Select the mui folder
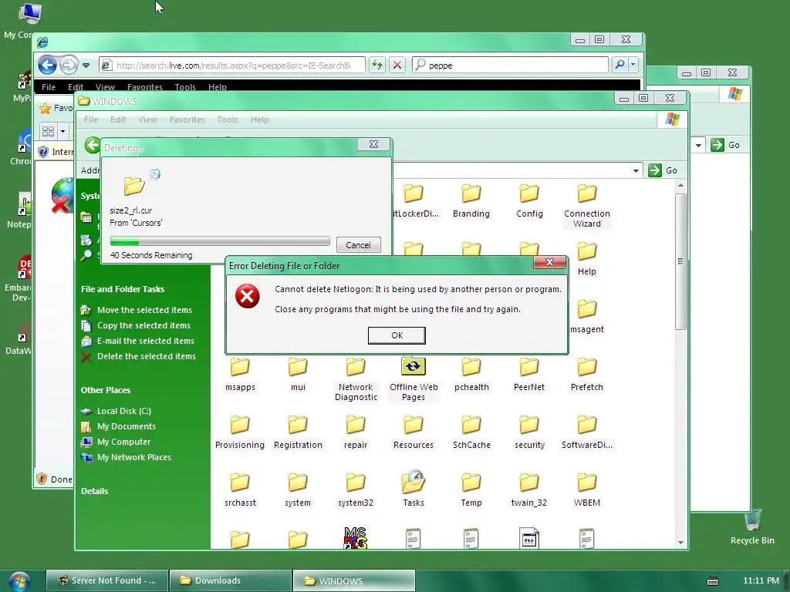The image size is (790, 592). 298,375
